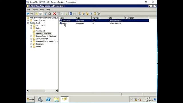Click the right arrow of tree scrollbar
Viewport: 183px width, 103px height.
point(57,90)
